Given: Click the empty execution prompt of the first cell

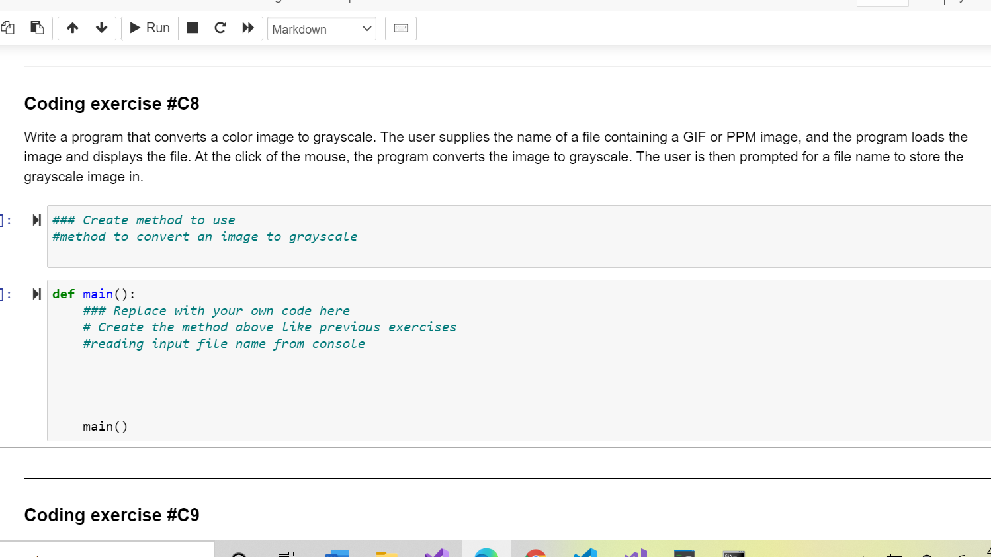Looking at the screenshot, I should (7, 220).
